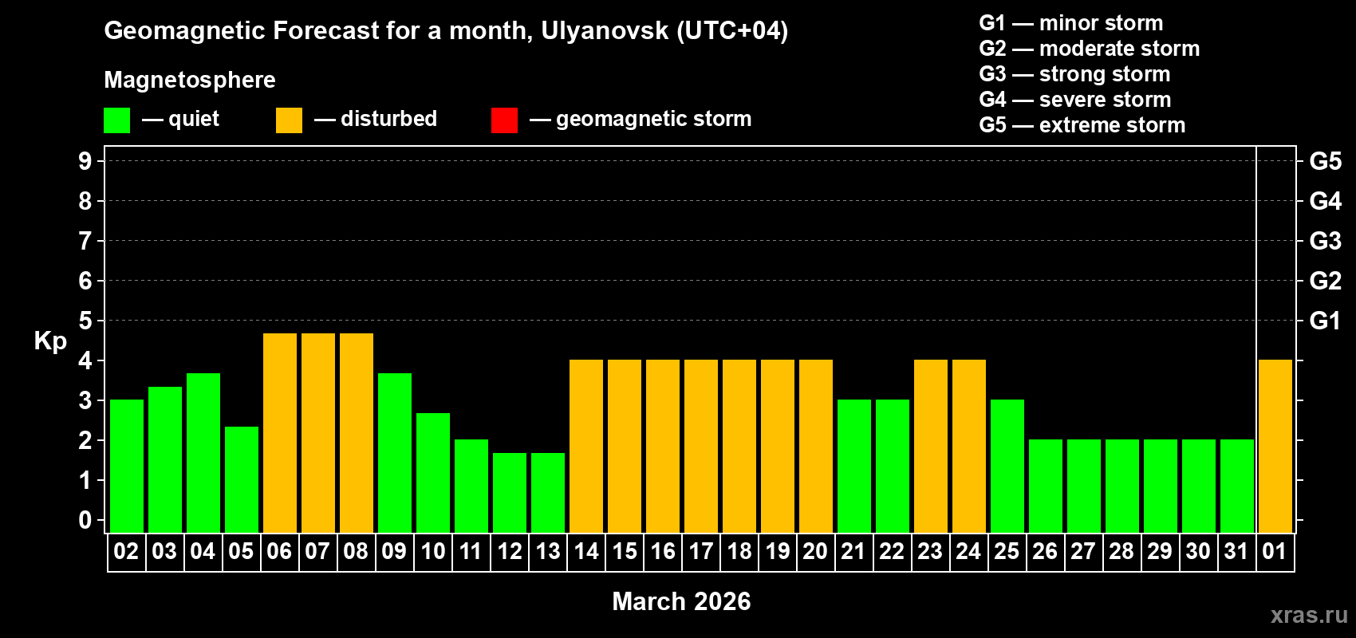The width and height of the screenshot is (1356, 638).
Task: Click the 'G4 — severe storm' legend text
Action: coord(1075,100)
